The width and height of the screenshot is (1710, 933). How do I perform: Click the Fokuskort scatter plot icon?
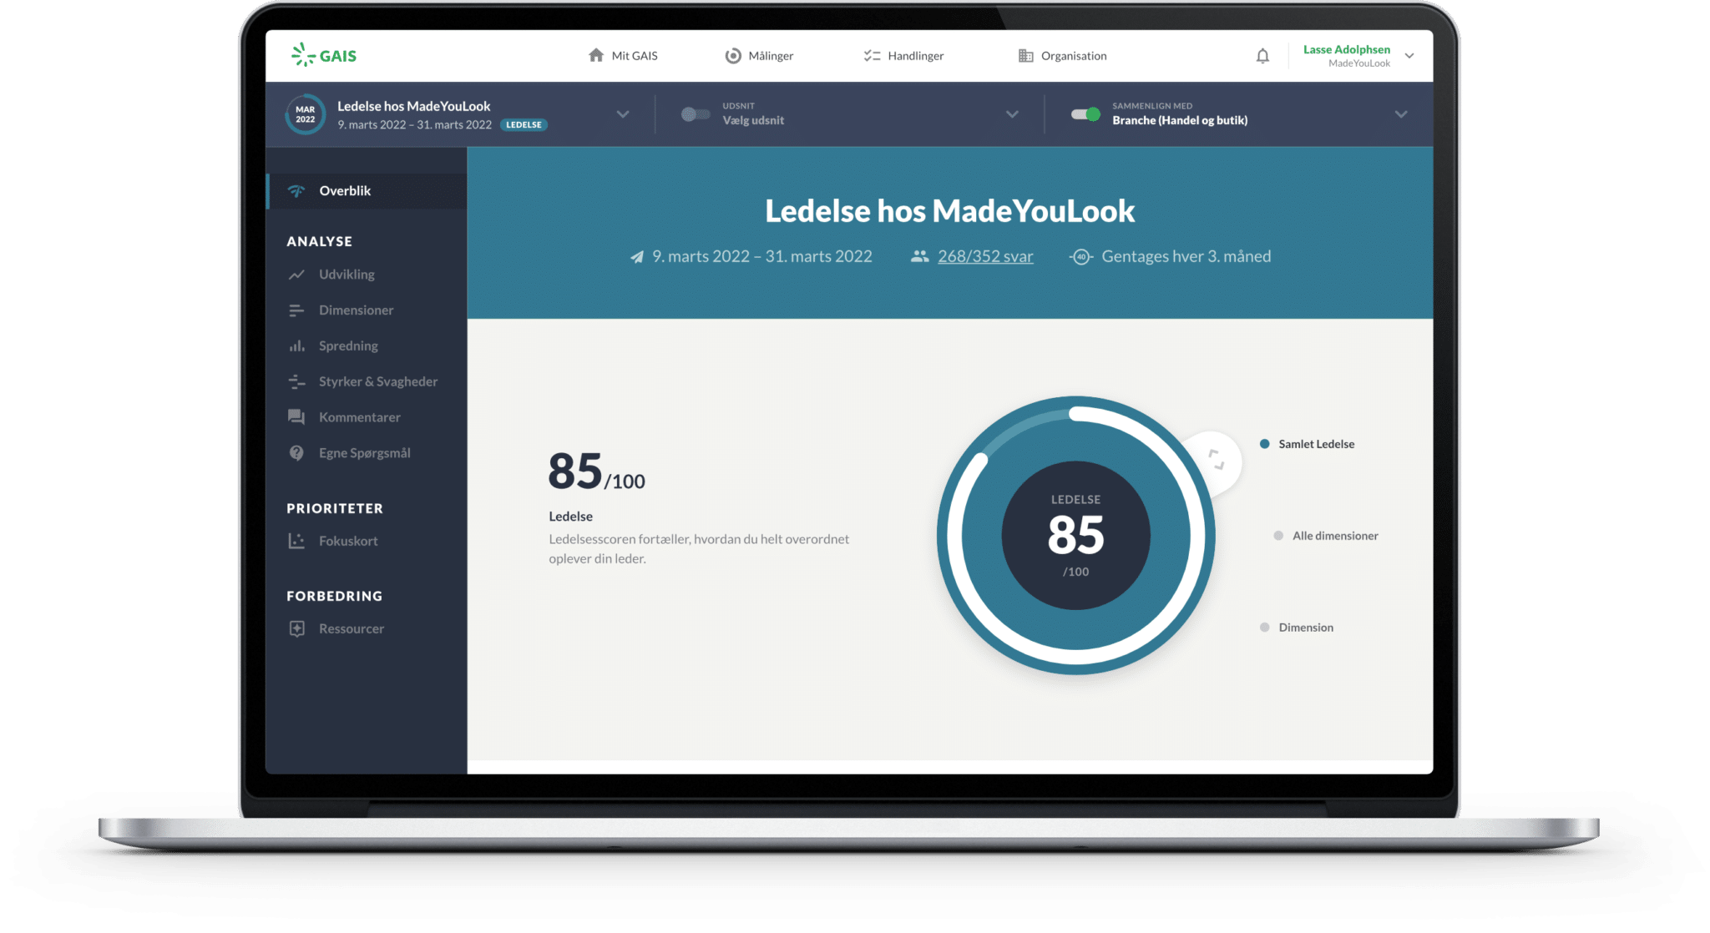(x=296, y=541)
